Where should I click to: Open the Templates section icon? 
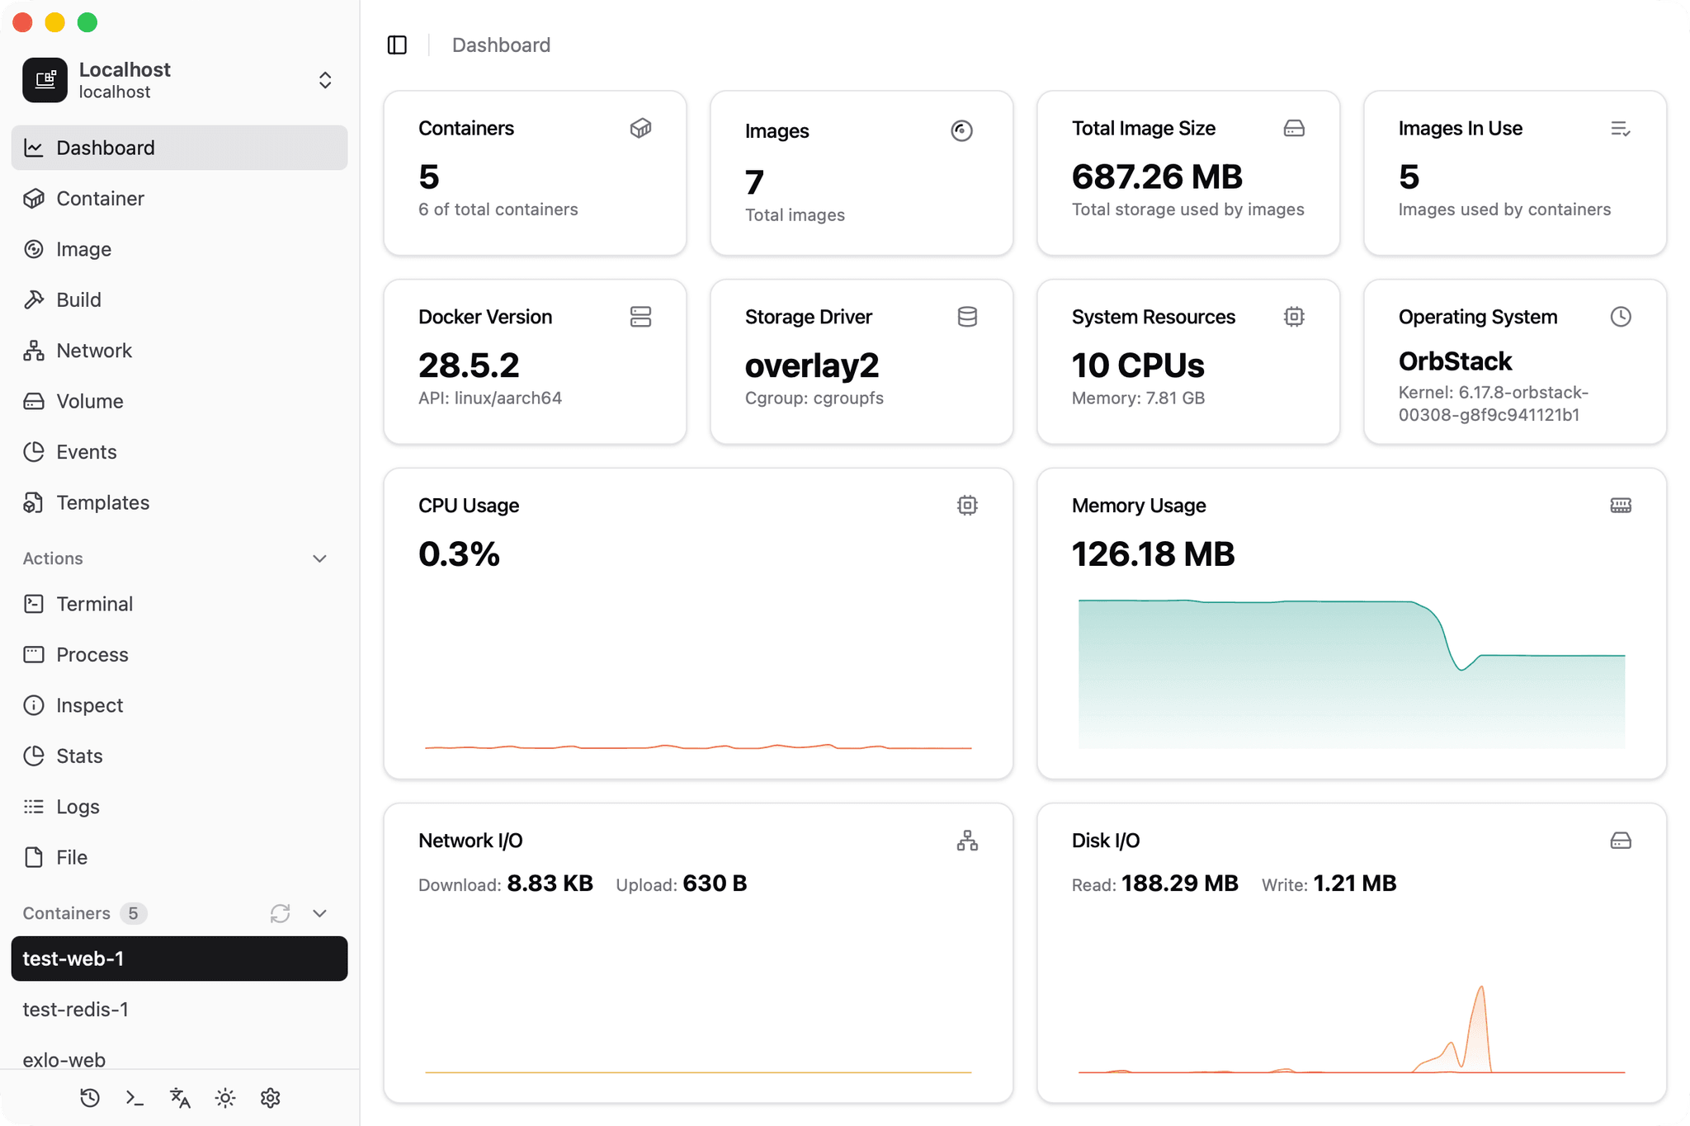click(34, 502)
